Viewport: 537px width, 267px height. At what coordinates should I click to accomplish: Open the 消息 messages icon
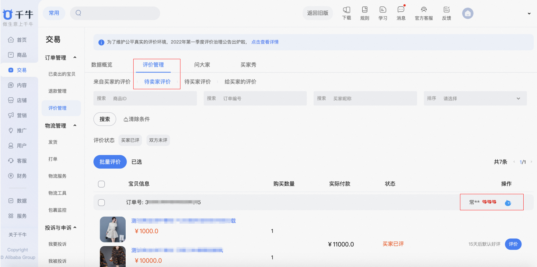[401, 13]
